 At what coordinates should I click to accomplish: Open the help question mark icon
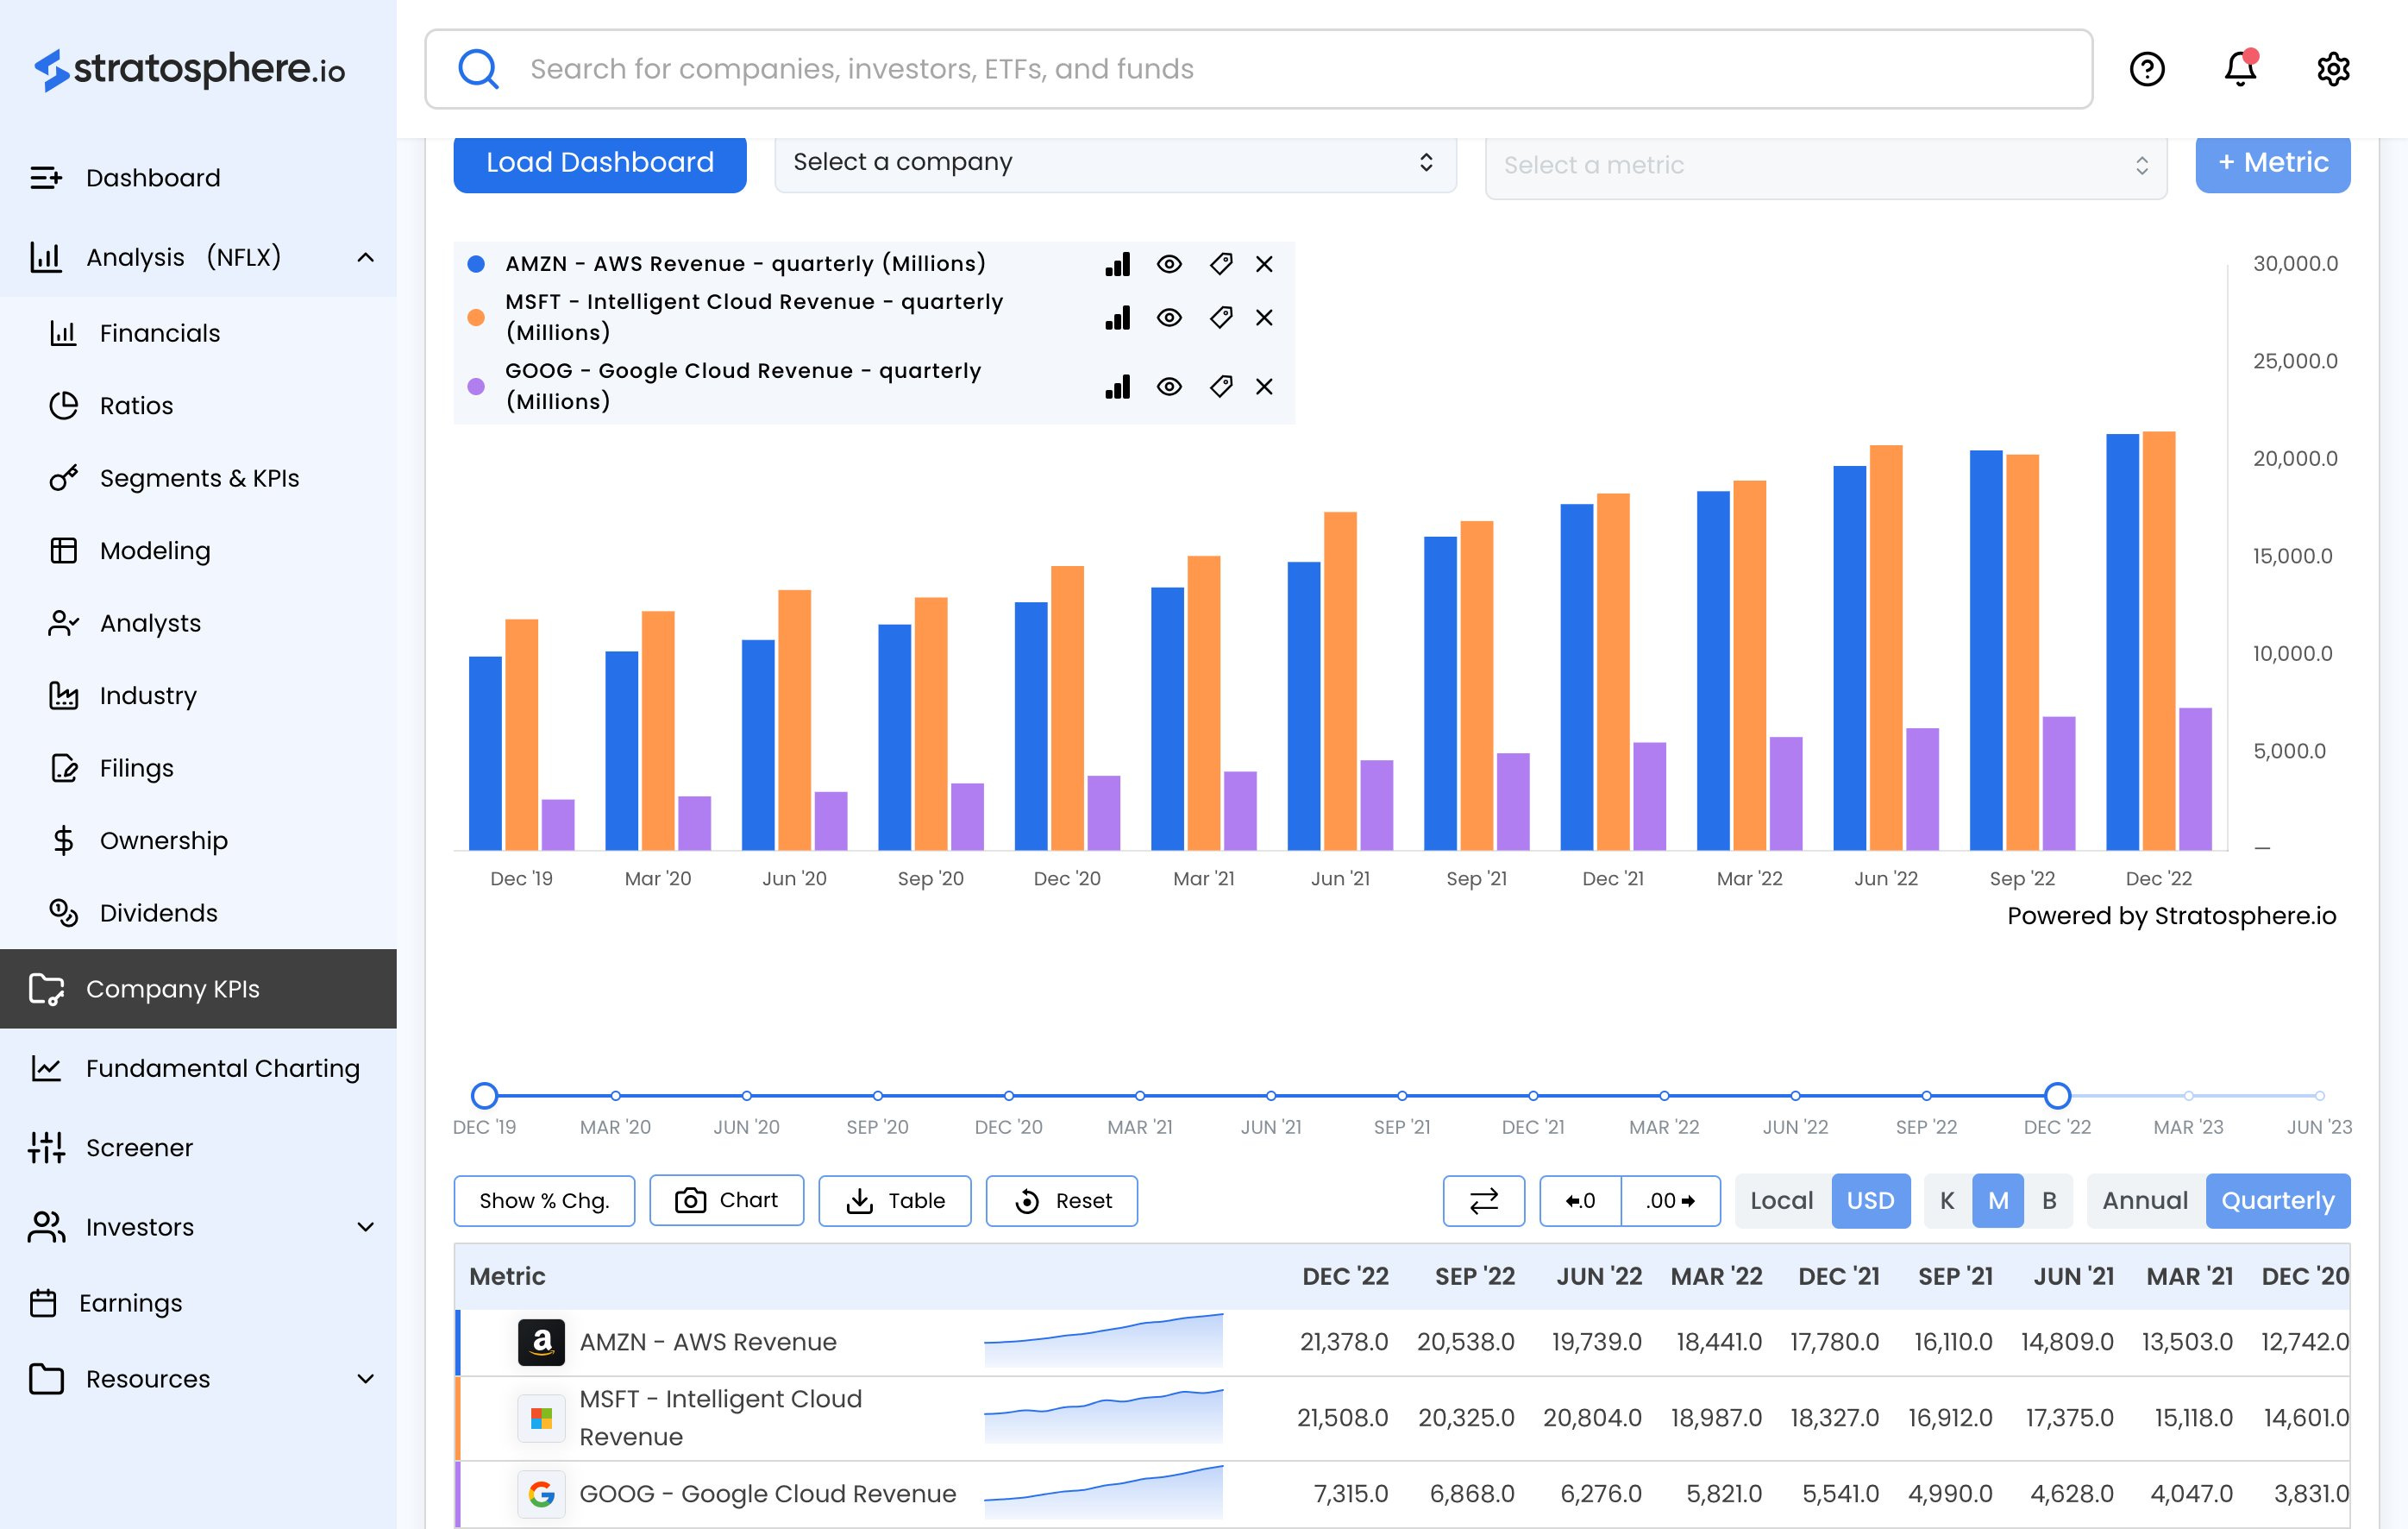pos(2147,69)
